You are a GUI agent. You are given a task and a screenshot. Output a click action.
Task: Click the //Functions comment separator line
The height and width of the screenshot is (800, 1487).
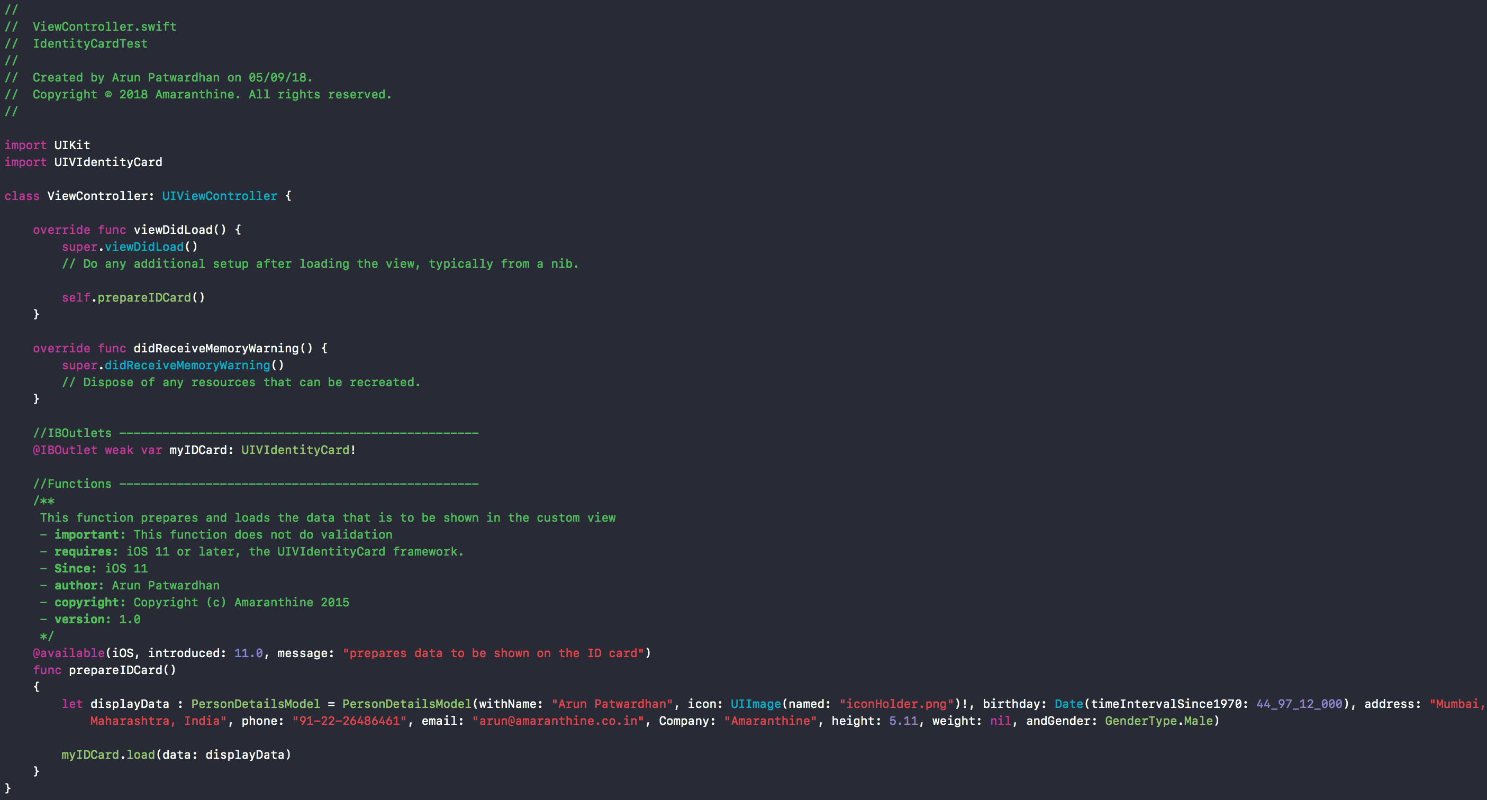click(x=255, y=484)
